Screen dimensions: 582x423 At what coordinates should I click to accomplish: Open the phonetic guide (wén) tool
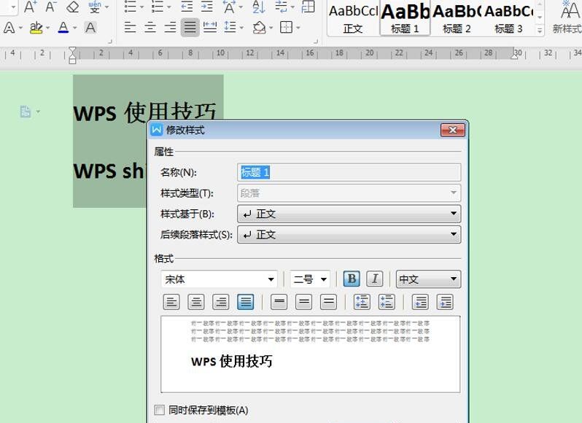click(95, 7)
